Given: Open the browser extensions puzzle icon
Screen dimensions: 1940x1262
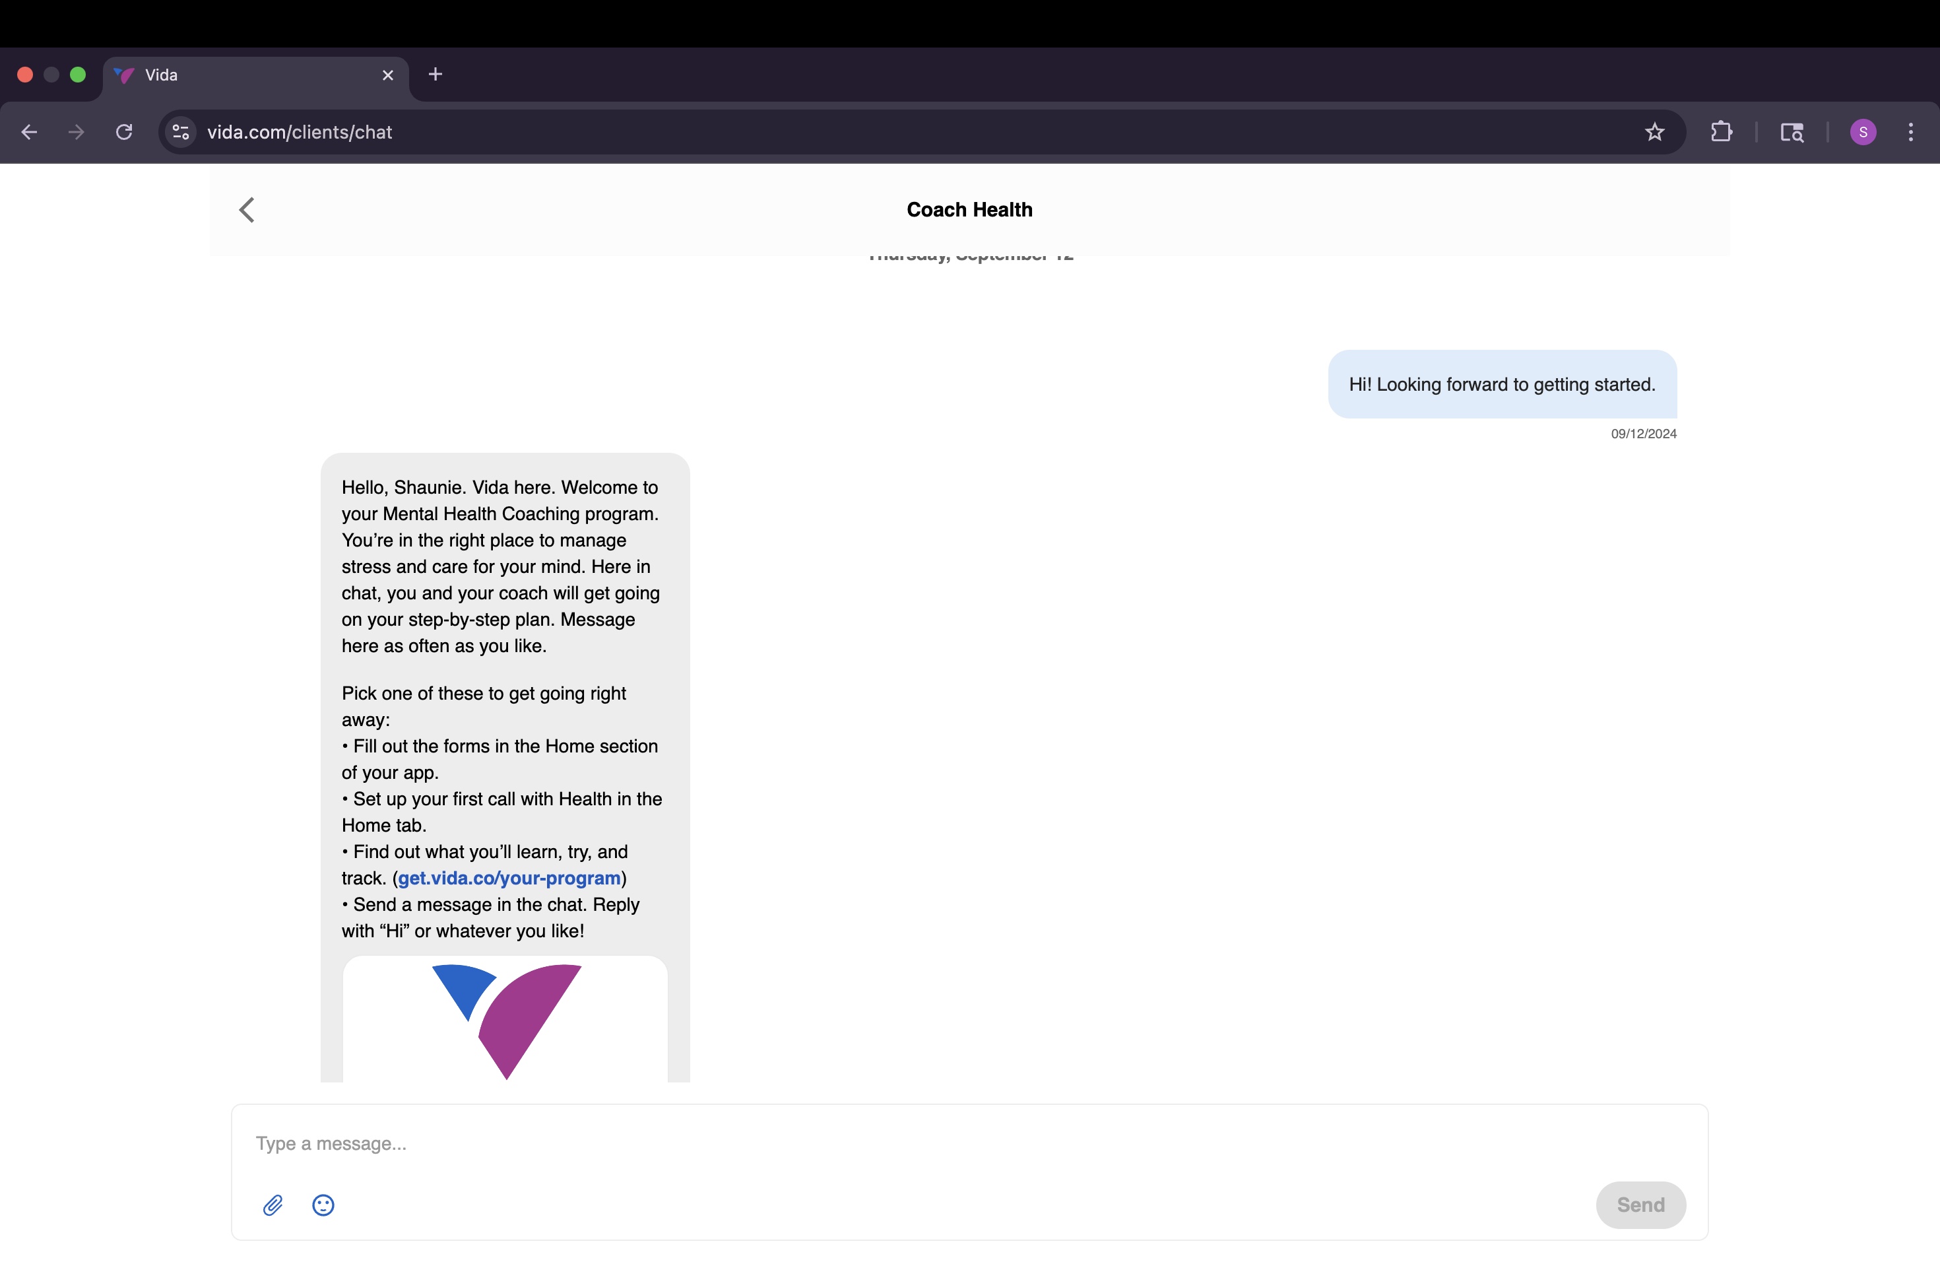Looking at the screenshot, I should (x=1721, y=132).
